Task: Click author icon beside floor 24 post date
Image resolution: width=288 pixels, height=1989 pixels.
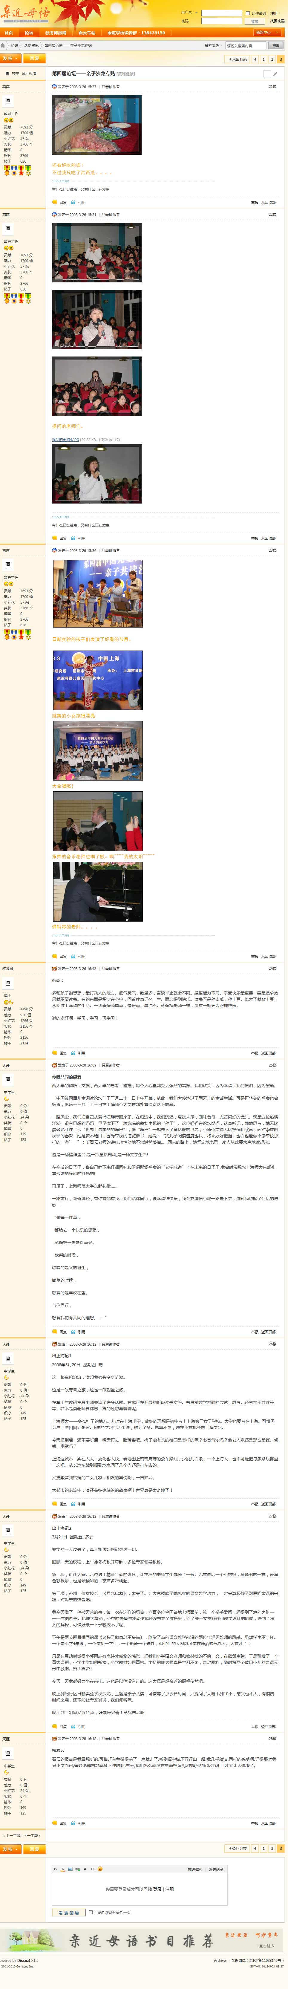Action: (55, 968)
